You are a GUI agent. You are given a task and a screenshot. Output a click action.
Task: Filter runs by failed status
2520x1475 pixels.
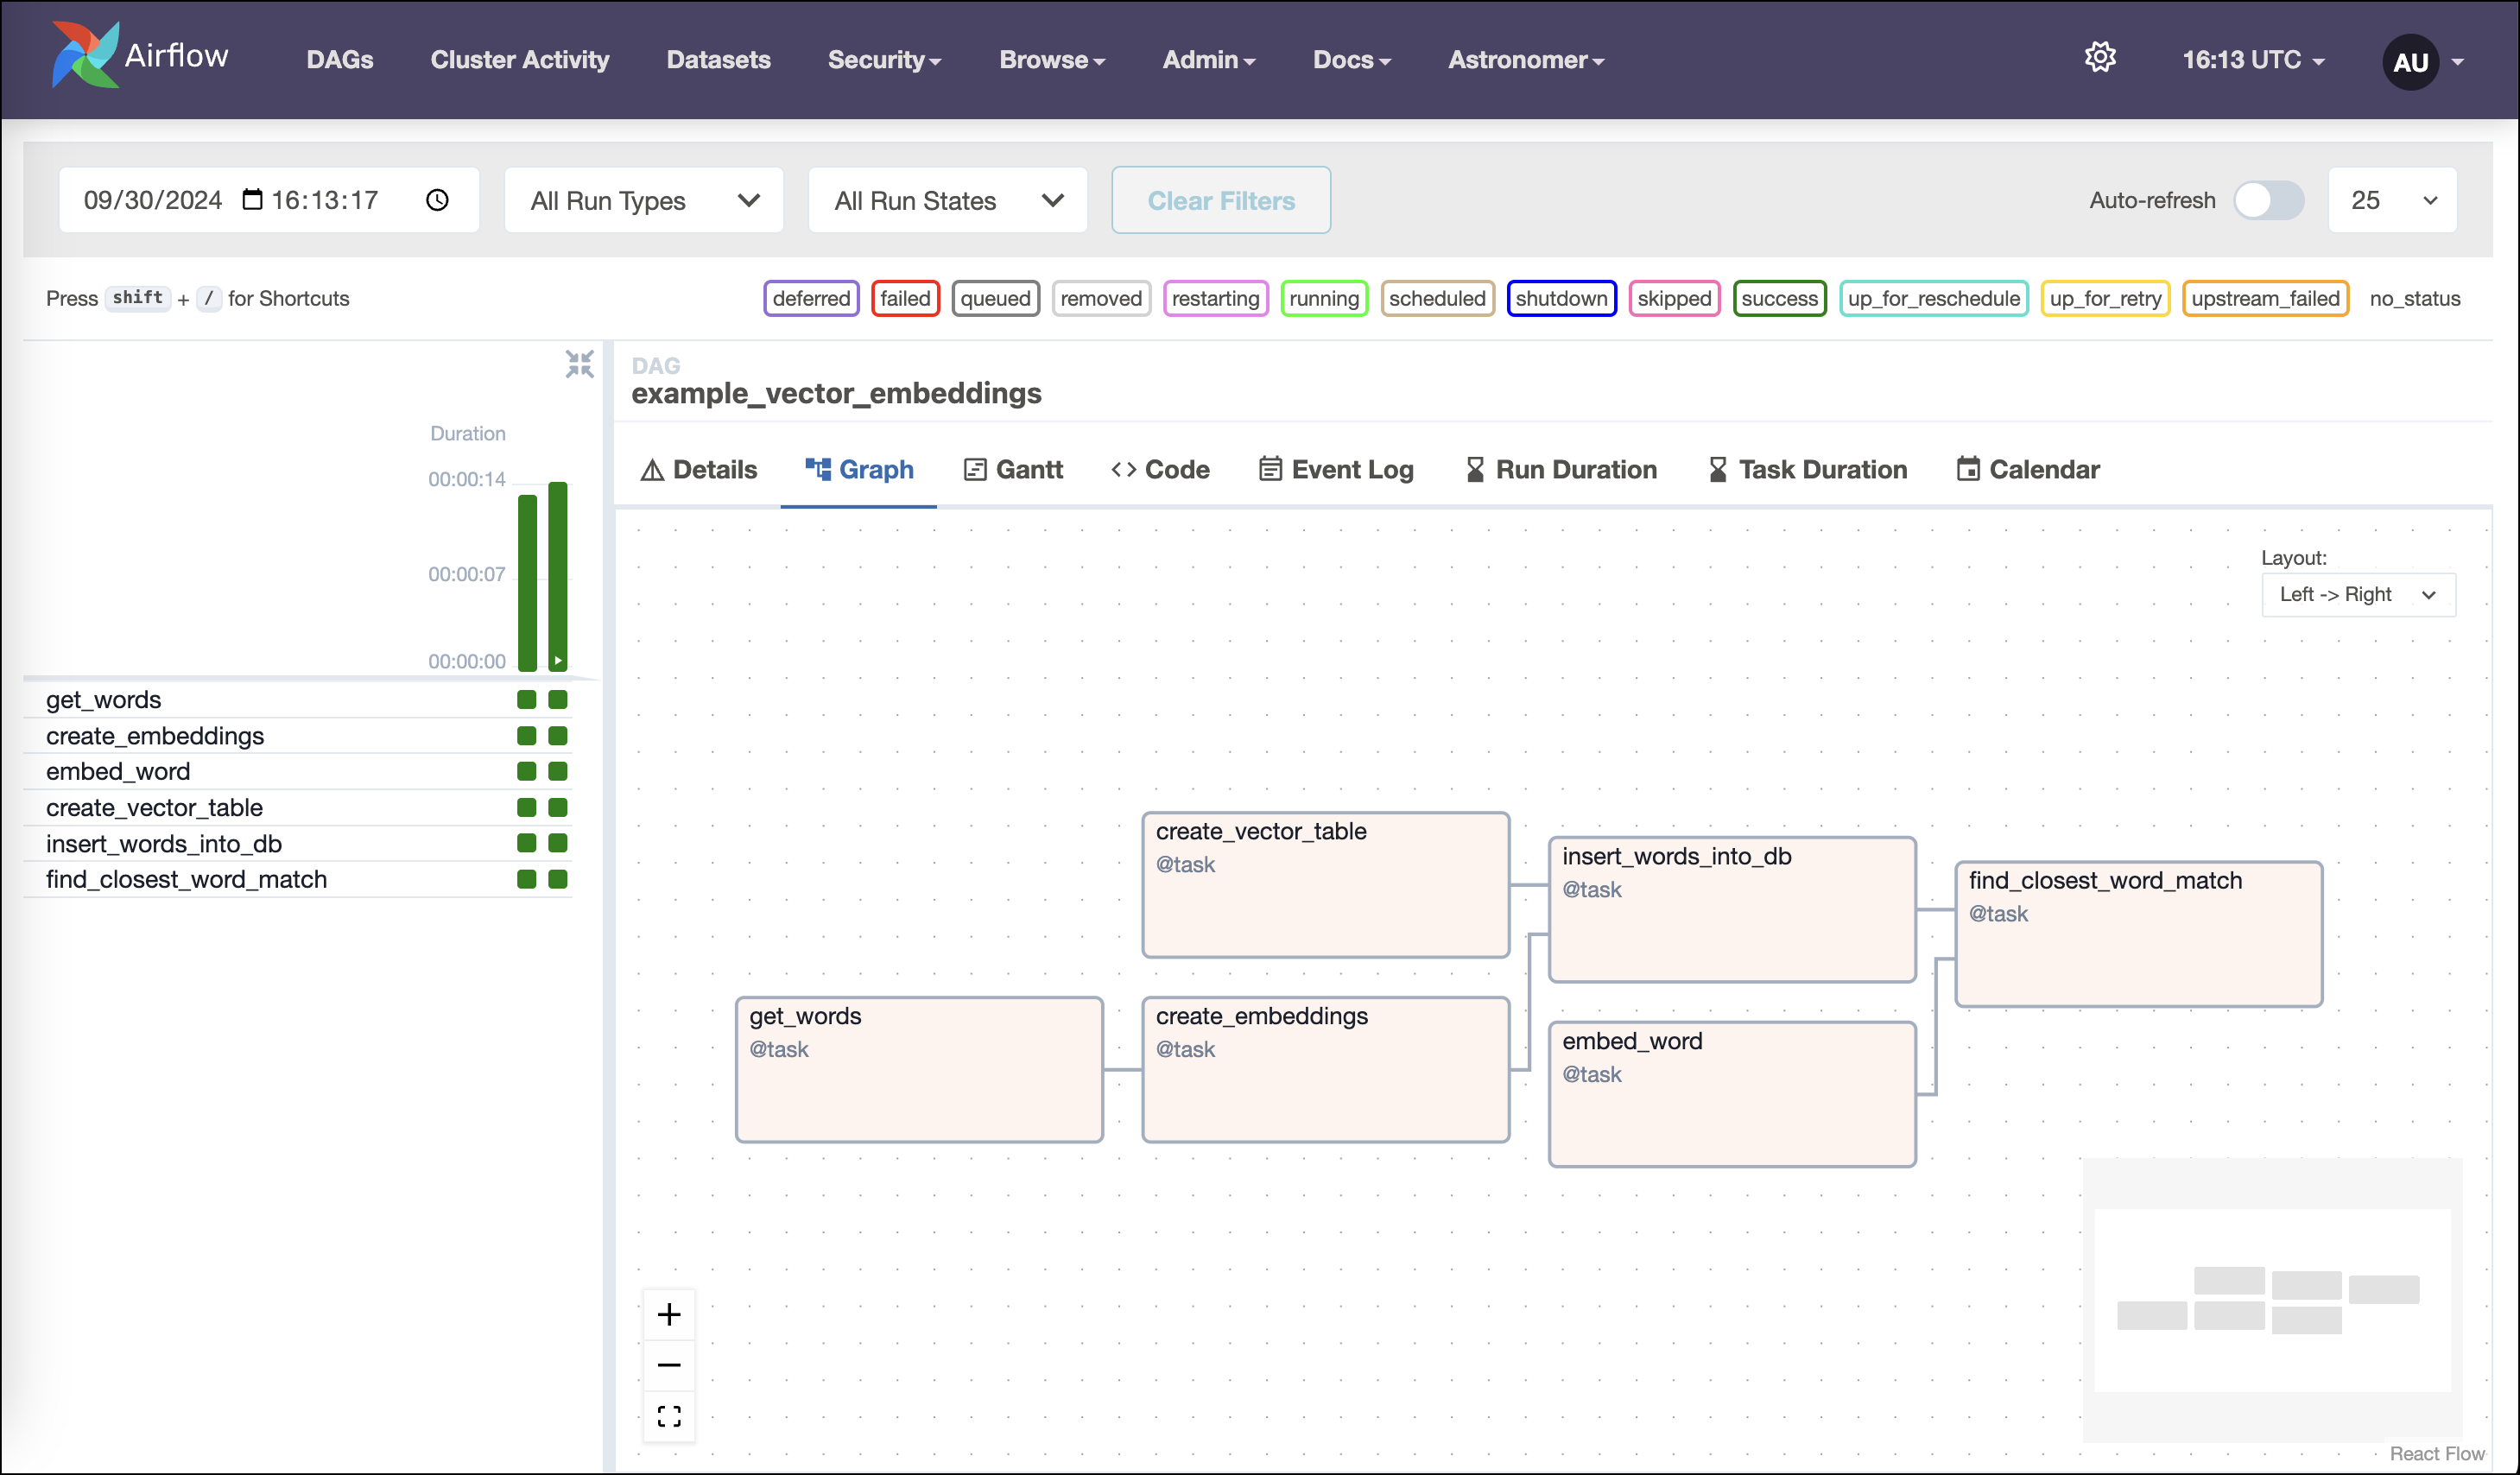[x=905, y=298]
